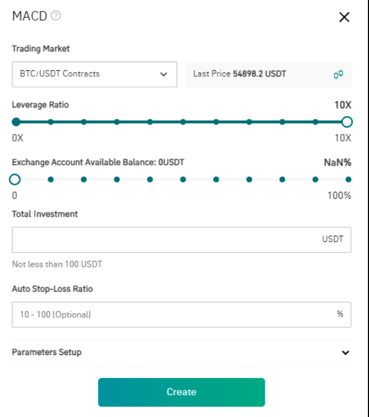Open the MACD help question-mark icon

pyautogui.click(x=56, y=16)
